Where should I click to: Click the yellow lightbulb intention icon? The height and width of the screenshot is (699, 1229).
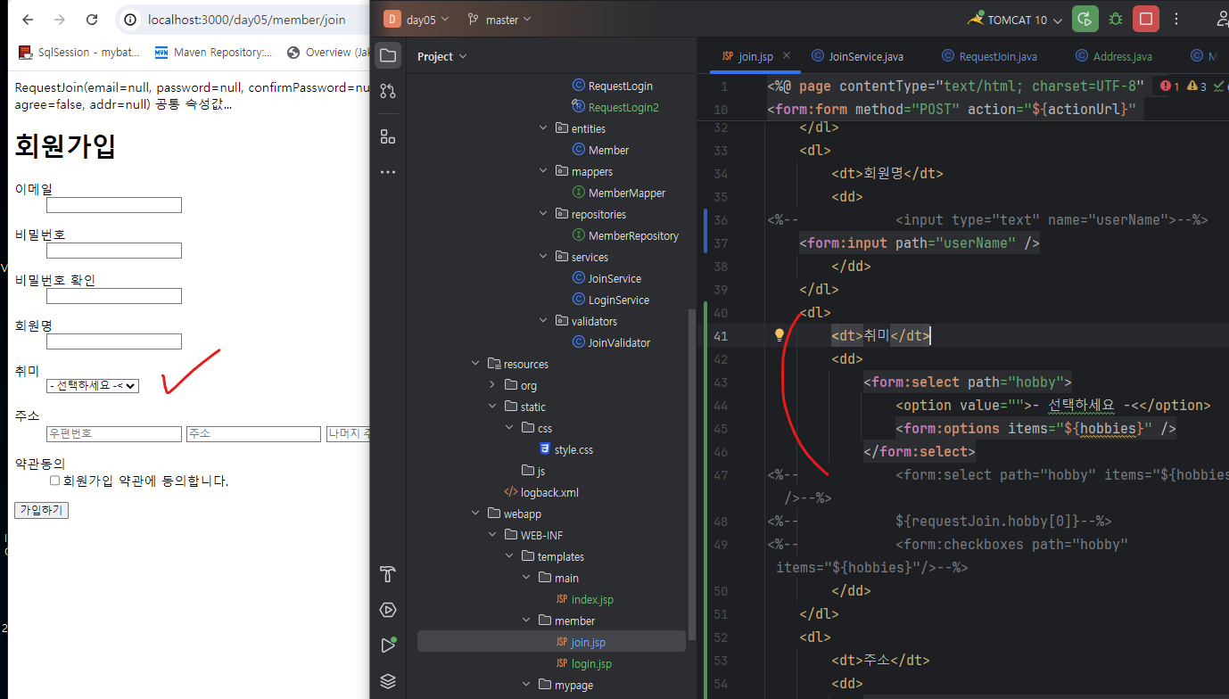point(779,335)
